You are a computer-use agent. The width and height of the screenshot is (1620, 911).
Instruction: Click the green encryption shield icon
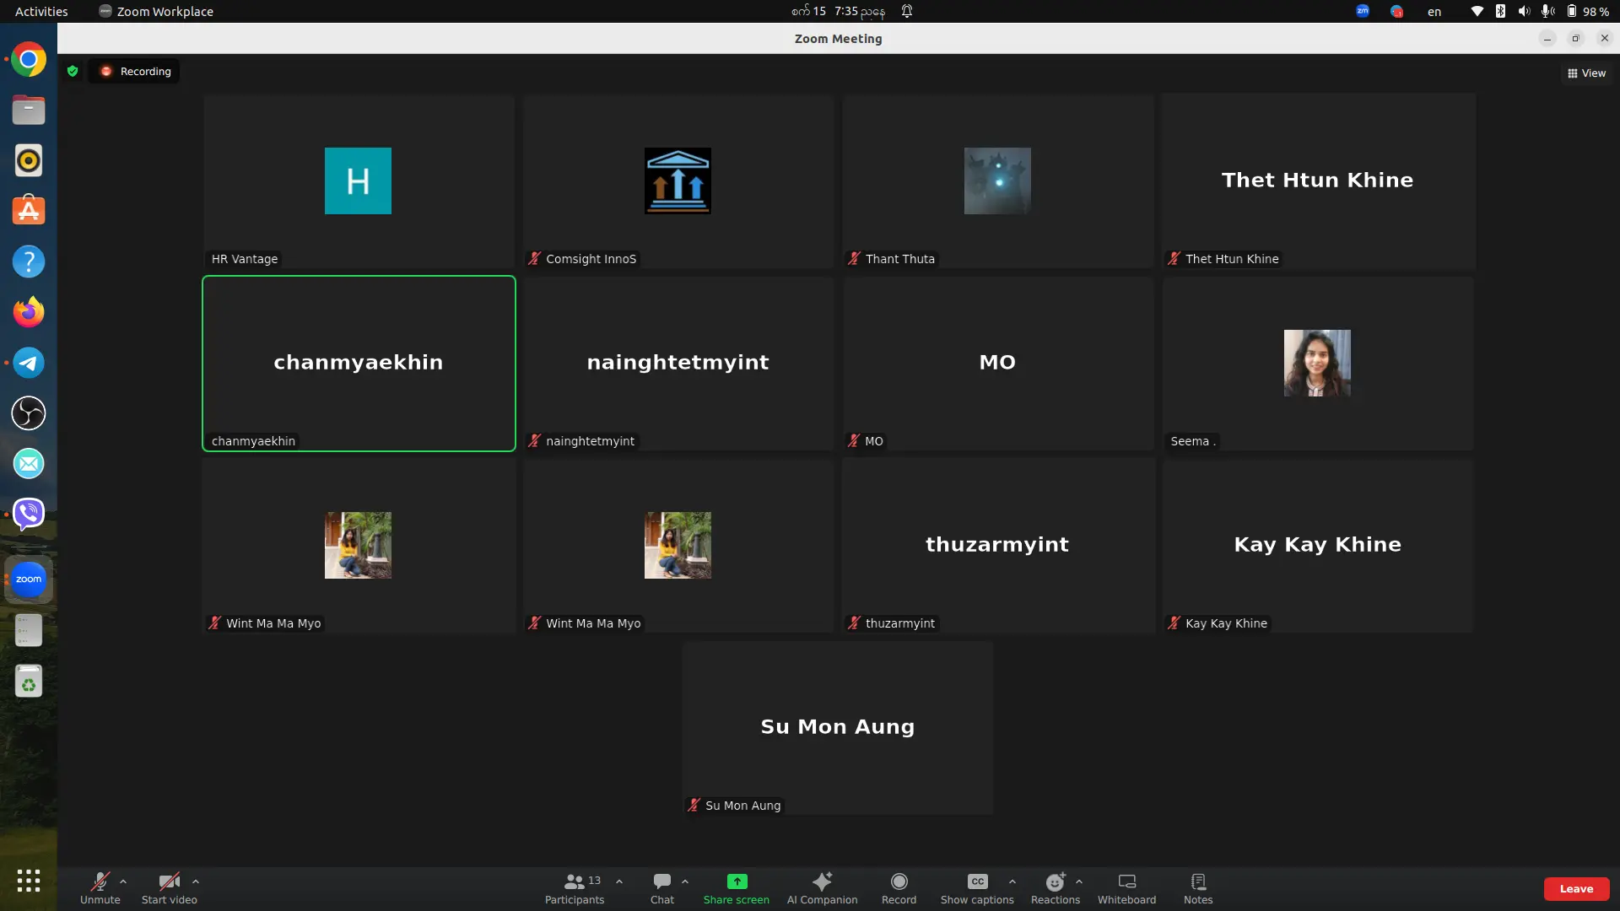click(x=73, y=72)
